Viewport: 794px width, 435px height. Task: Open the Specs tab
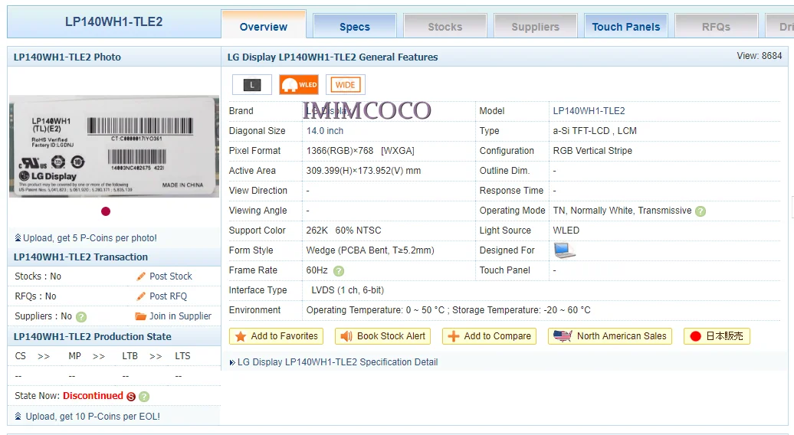pos(354,26)
